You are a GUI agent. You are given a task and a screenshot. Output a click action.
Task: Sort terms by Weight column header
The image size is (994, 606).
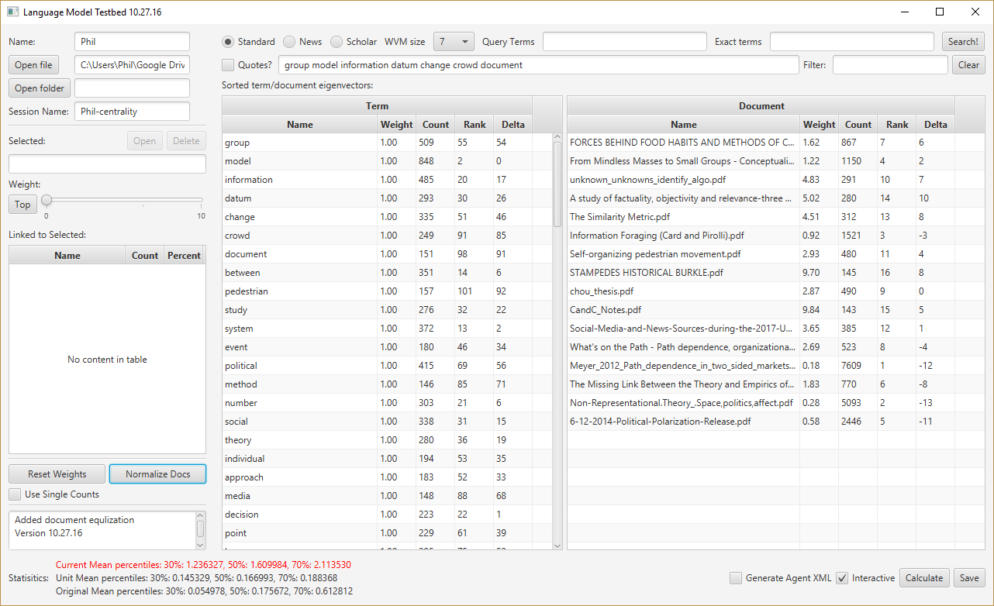coord(396,125)
